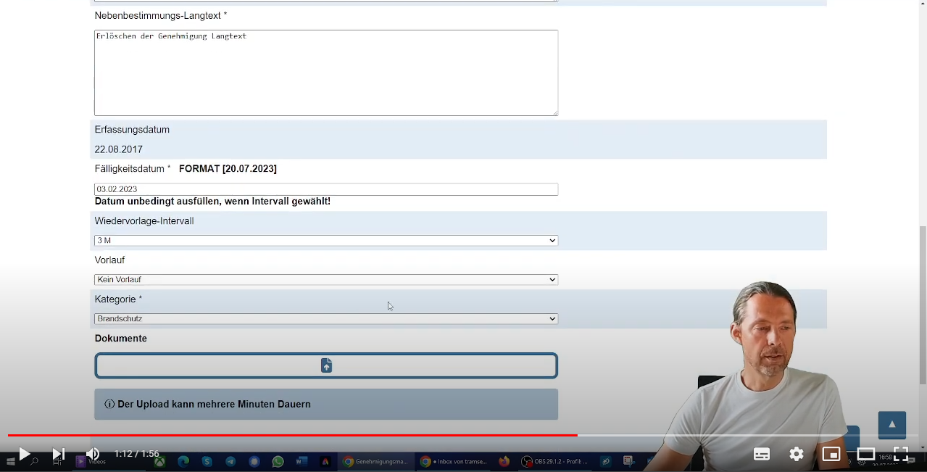Screen dimensions: 927x472
Task: Launch Microsoft Word from the taskbar
Action: (x=301, y=461)
